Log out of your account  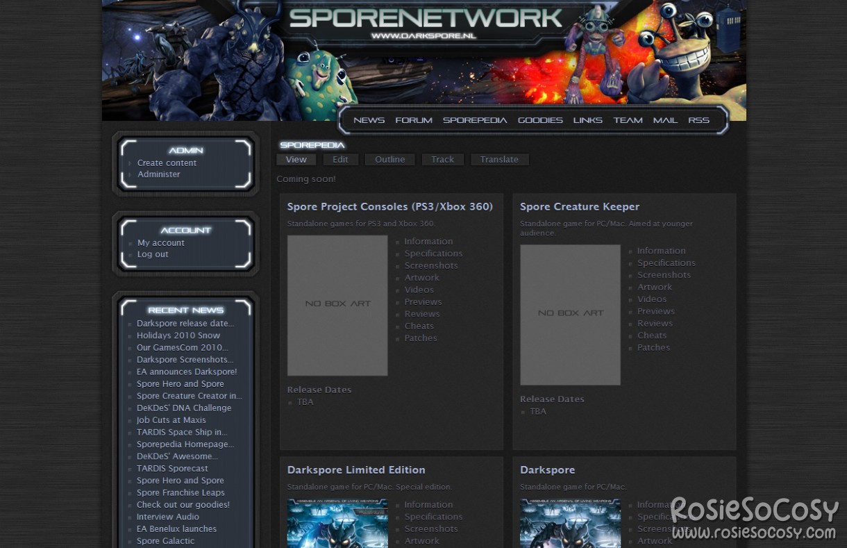153,254
